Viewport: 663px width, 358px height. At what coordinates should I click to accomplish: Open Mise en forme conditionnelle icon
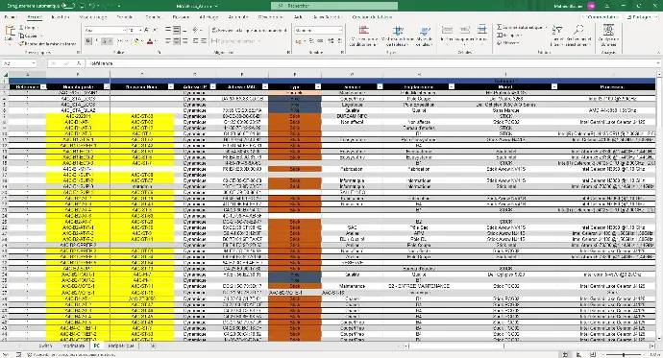click(363, 36)
